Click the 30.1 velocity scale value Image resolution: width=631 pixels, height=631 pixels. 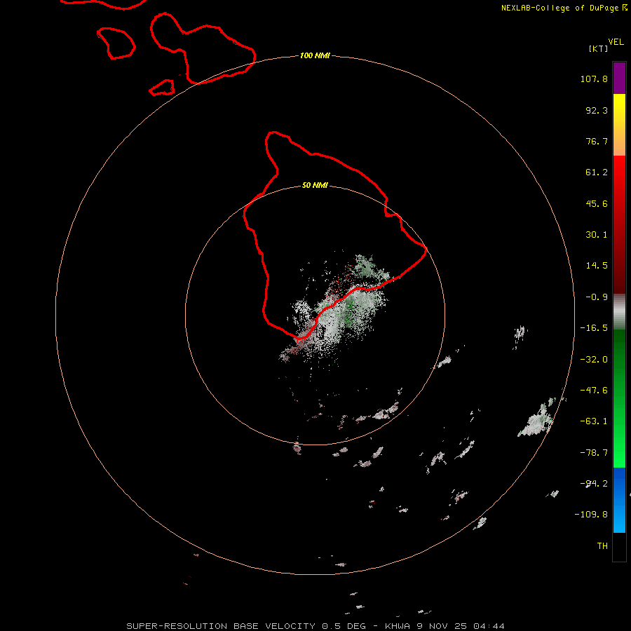coord(597,235)
